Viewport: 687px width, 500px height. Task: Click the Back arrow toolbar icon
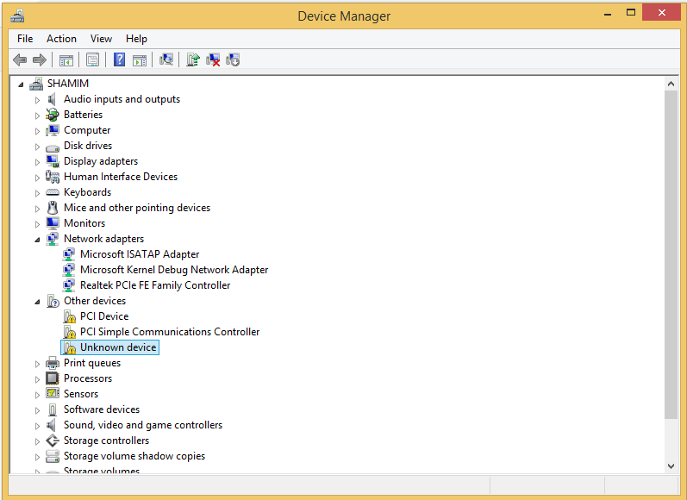tap(20, 59)
